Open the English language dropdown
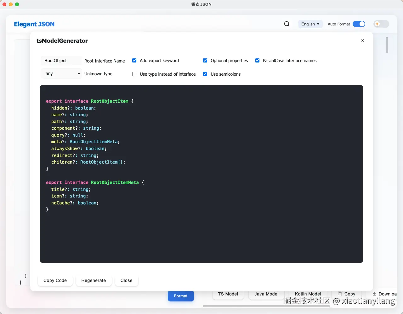 pos(310,24)
